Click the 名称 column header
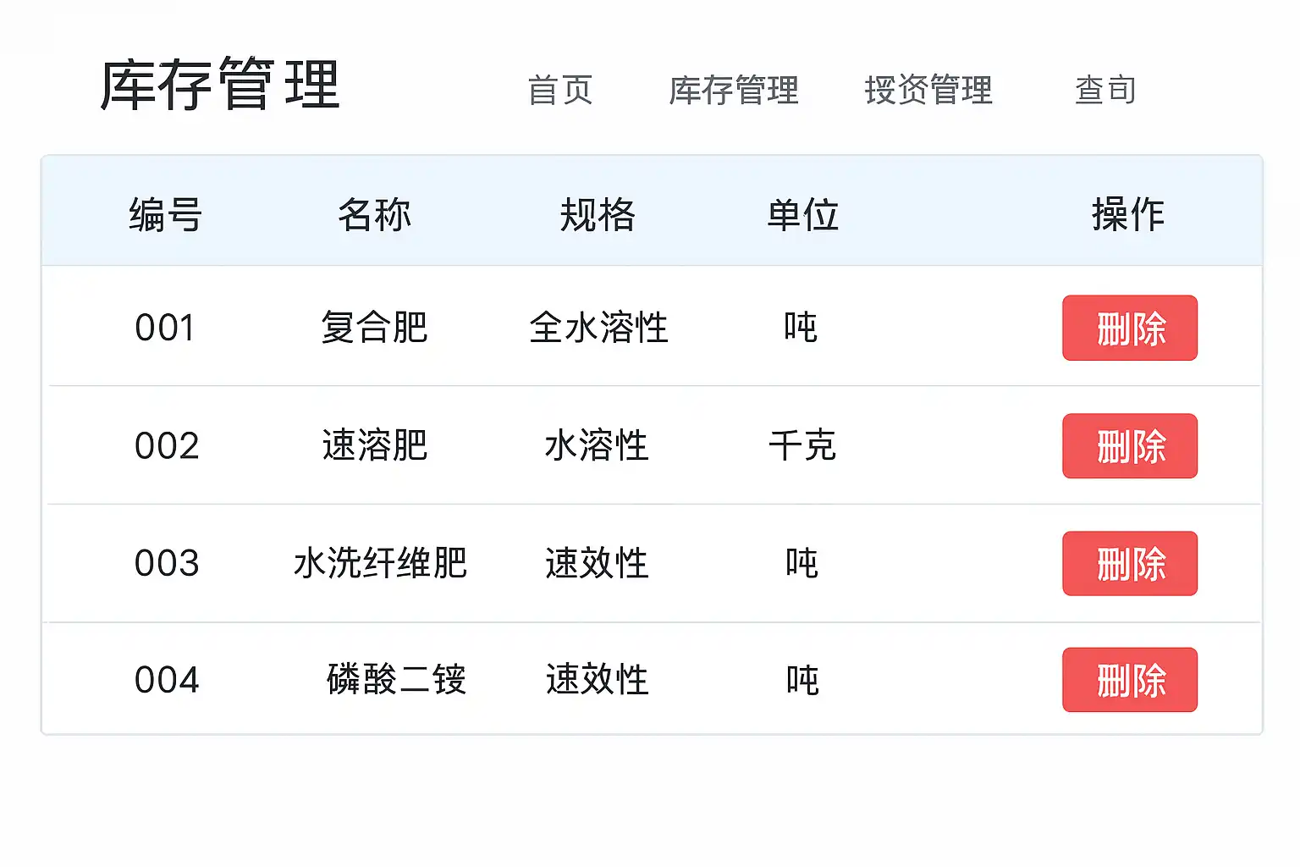 (374, 214)
